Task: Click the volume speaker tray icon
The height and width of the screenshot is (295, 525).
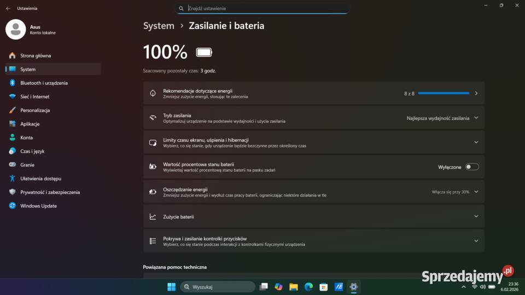Action: 482,287
